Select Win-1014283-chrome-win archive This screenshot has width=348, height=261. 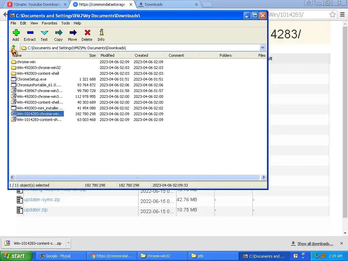pyautogui.click(x=37, y=114)
